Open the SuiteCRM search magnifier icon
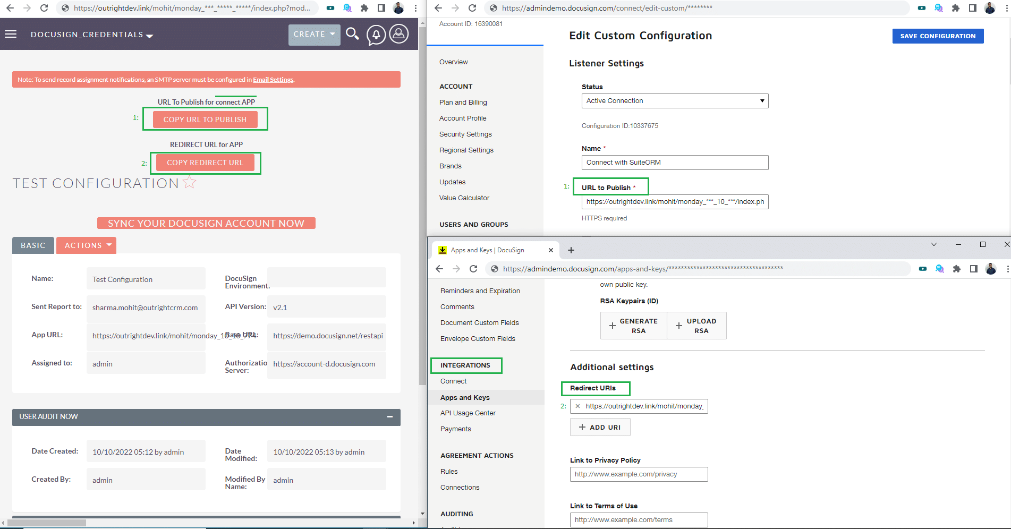This screenshot has width=1011, height=529. pos(352,34)
